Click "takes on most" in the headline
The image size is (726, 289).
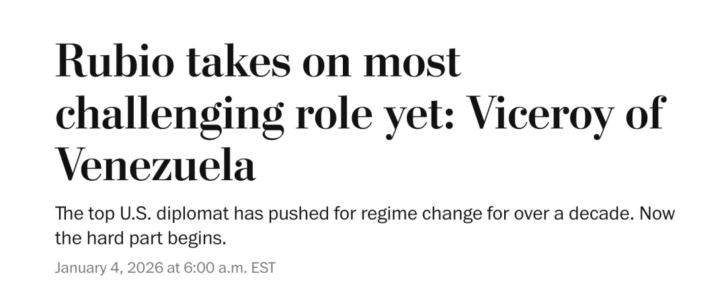click(x=323, y=62)
